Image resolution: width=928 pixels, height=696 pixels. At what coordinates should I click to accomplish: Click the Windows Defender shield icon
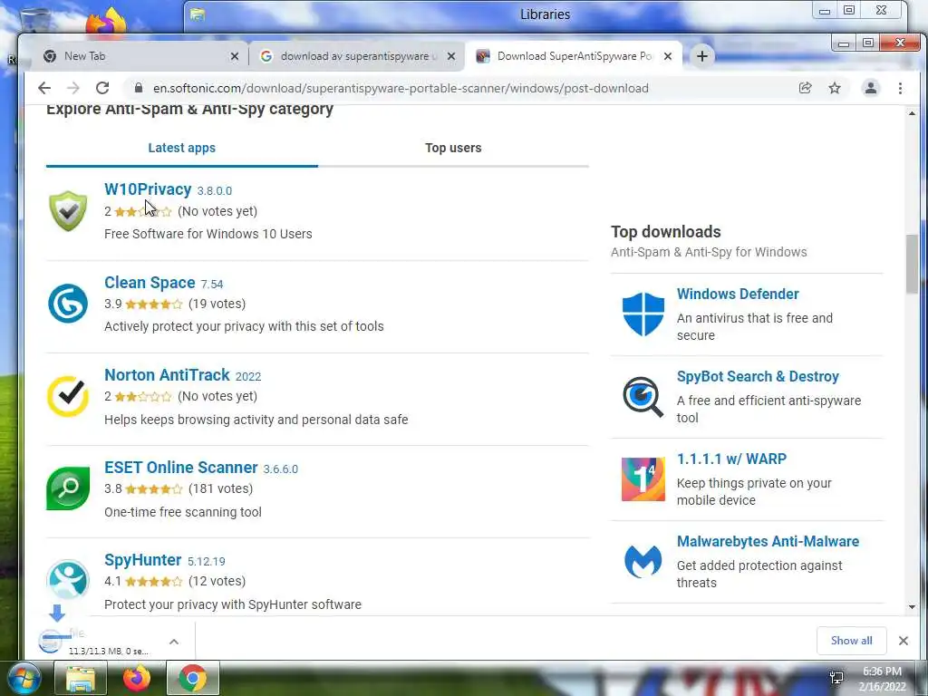(643, 314)
